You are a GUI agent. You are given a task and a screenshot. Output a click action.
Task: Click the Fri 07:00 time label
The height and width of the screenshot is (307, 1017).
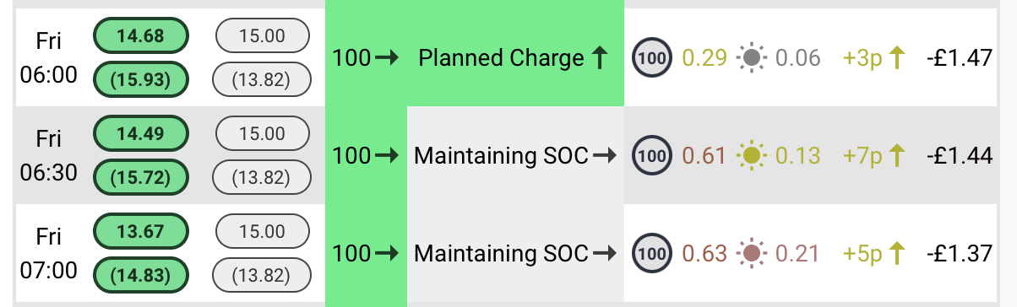point(49,252)
